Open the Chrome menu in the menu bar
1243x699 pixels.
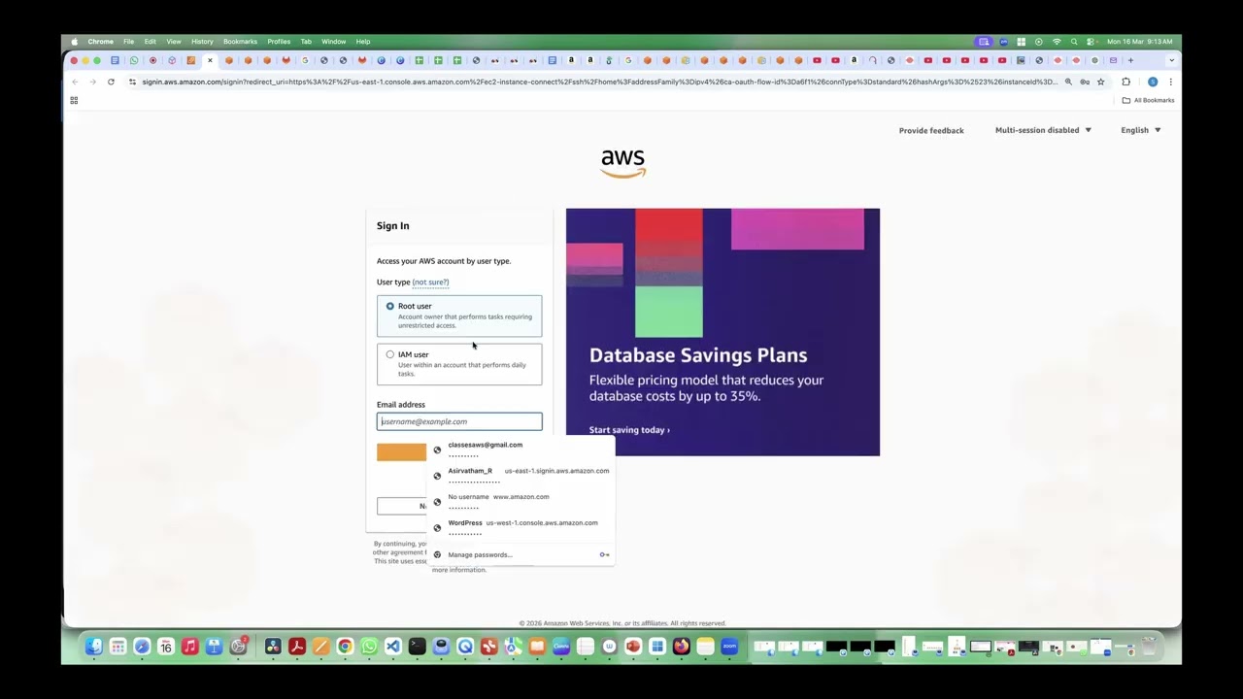[101, 42]
